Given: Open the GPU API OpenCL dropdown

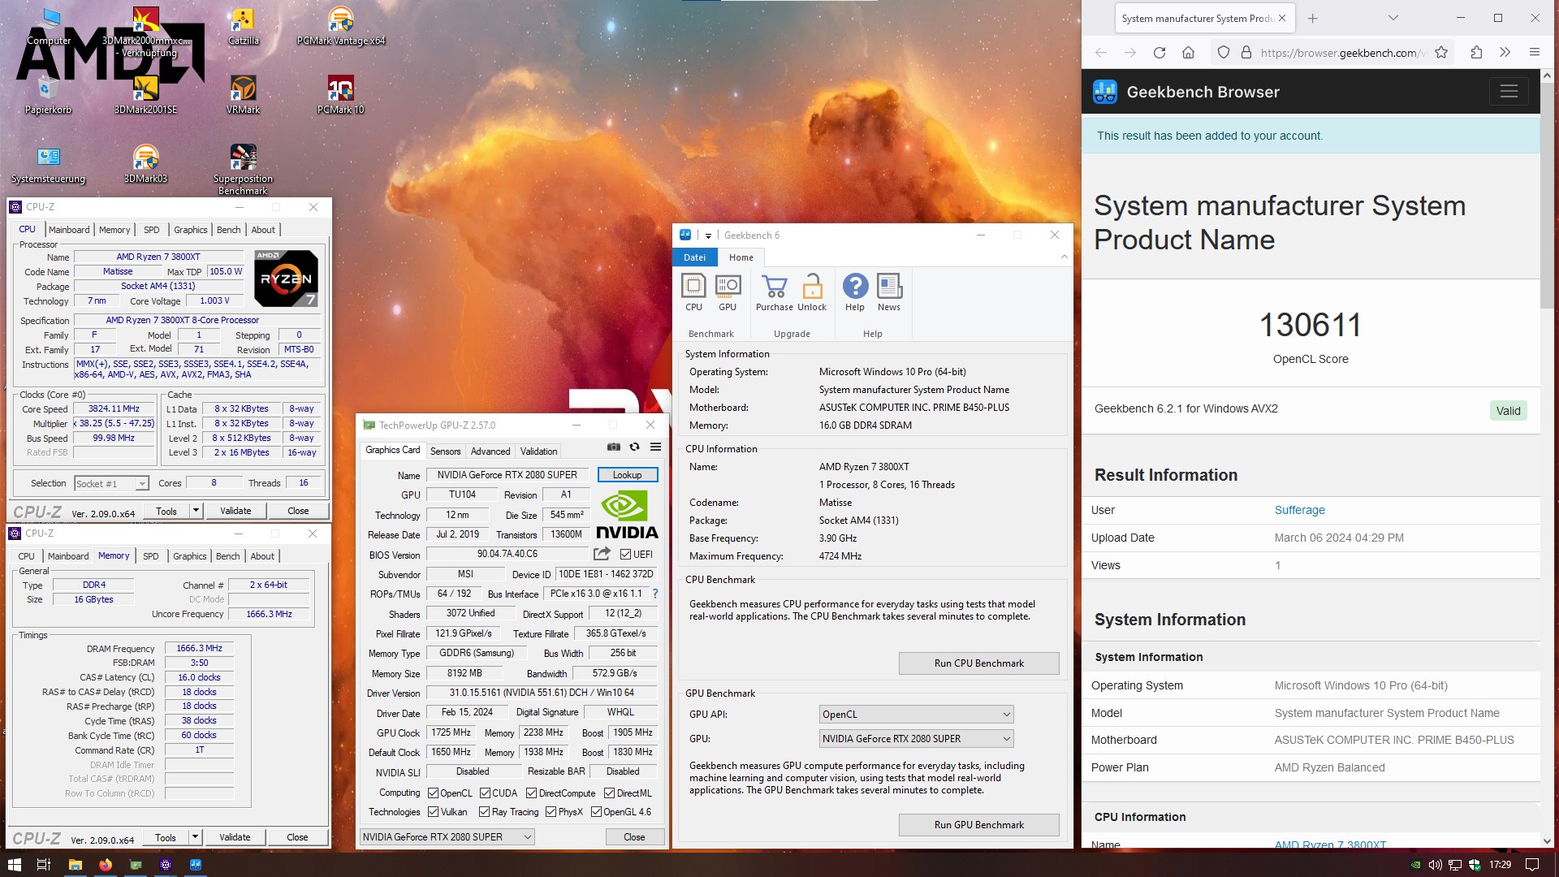Looking at the screenshot, I should (x=916, y=715).
